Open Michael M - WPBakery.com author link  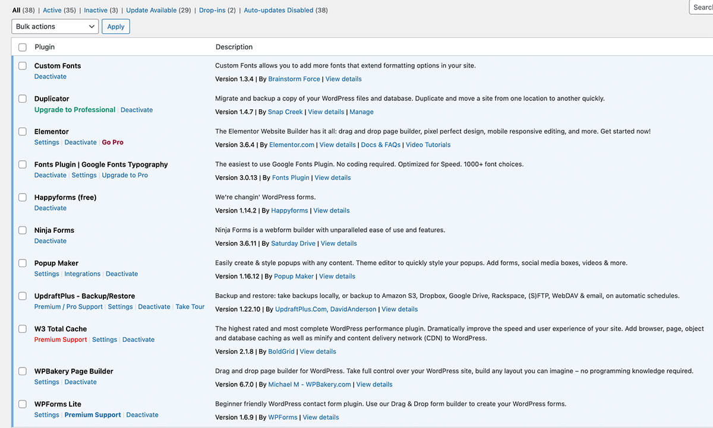(310, 385)
